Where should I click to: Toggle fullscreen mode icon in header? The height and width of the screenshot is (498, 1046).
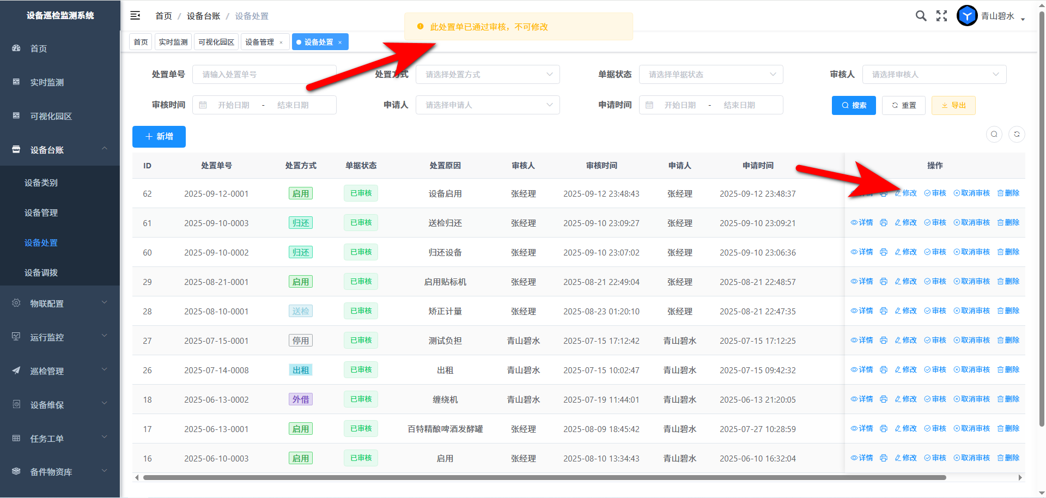coord(941,16)
